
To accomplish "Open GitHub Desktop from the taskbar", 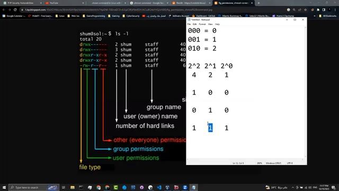I will tap(141, 187).
